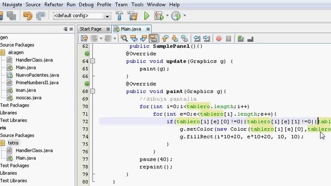Click the Debug Project icon
The width and height of the screenshot is (331, 186).
pos(159,16)
